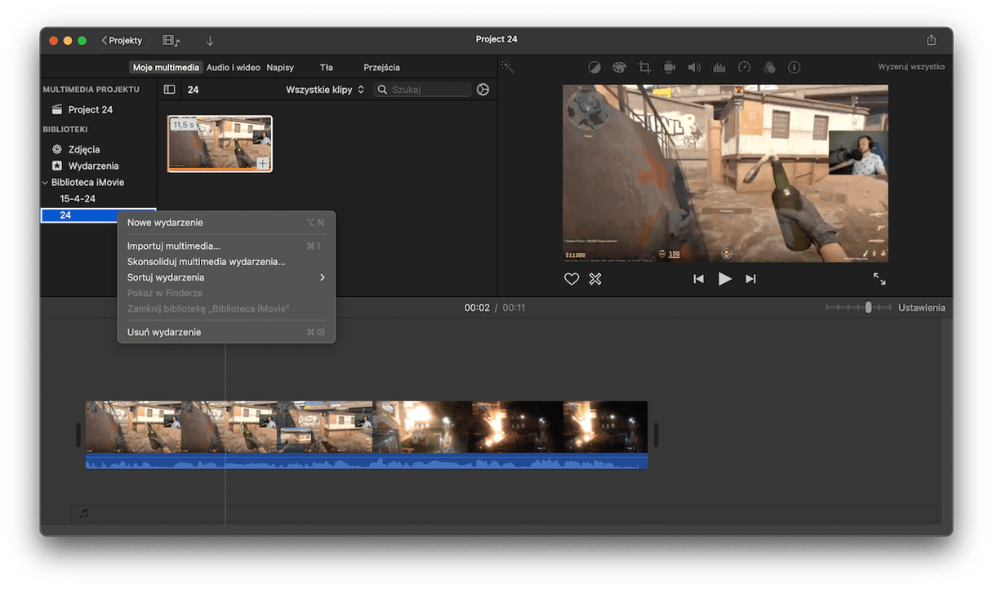The height and width of the screenshot is (589, 993).
Task: Mark the clip as favorite with the heart
Action: pos(572,279)
